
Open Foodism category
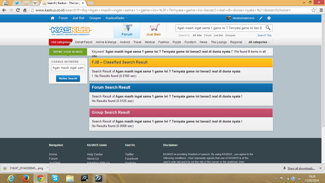190,42
